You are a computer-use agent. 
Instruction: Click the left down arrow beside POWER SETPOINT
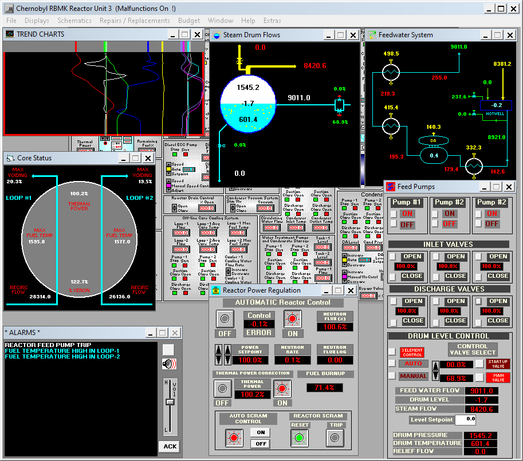(218, 360)
